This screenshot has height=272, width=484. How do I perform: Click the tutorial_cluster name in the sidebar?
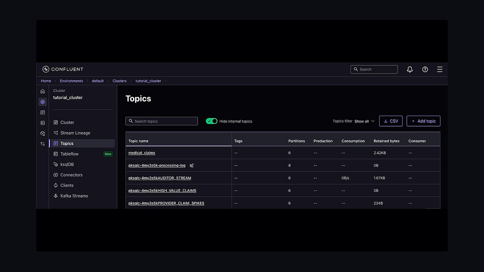(x=68, y=98)
